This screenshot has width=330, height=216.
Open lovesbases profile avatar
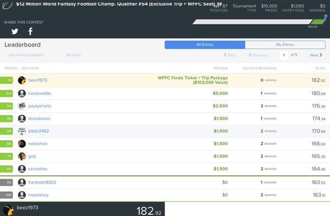click(22, 119)
